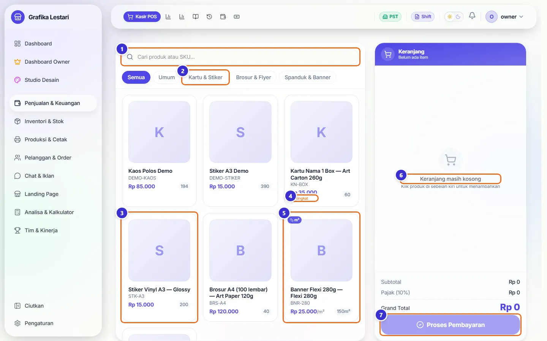This screenshot has height=341, width=547.
Task: Switch to dark mode moon toggle
Action: point(458,17)
